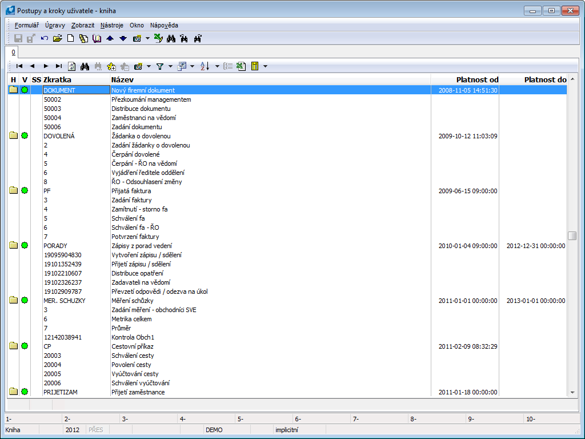Click the green status circle in PF row
Viewport: 585px width, 439px height.
[x=25, y=190]
